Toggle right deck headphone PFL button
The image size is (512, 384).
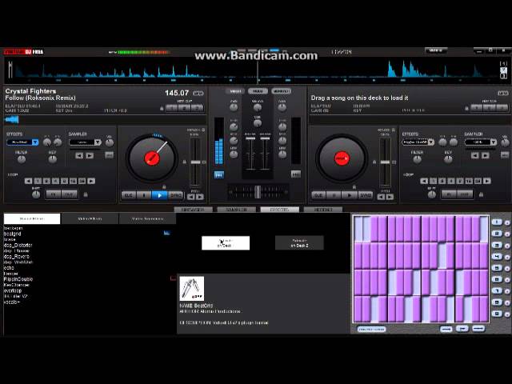296,174
